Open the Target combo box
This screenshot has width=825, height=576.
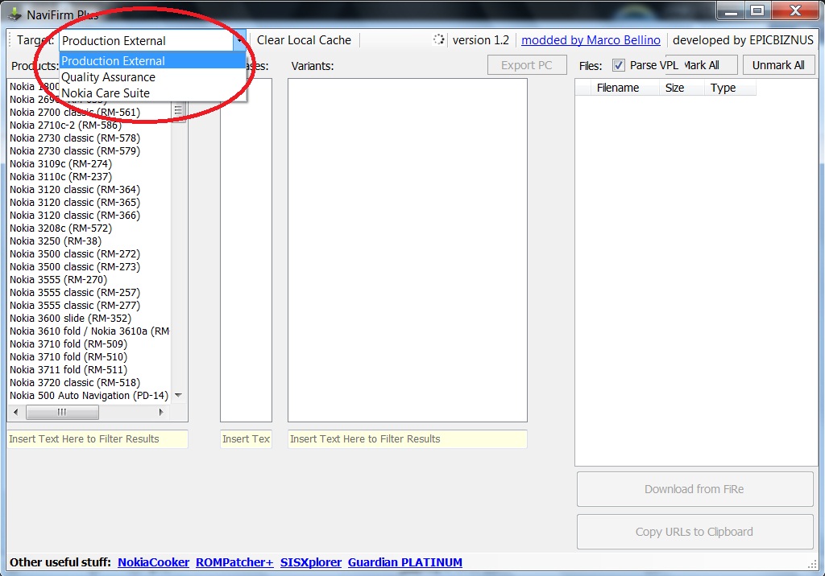[x=152, y=40]
